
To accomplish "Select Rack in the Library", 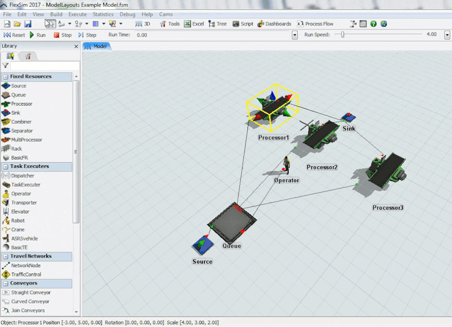I will tap(16, 149).
